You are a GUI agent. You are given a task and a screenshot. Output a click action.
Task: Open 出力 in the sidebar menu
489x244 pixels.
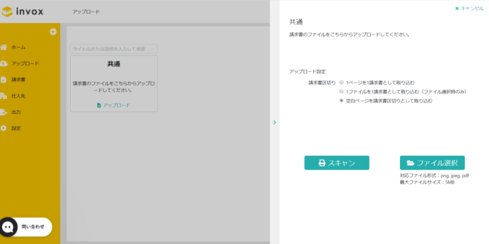click(x=16, y=112)
